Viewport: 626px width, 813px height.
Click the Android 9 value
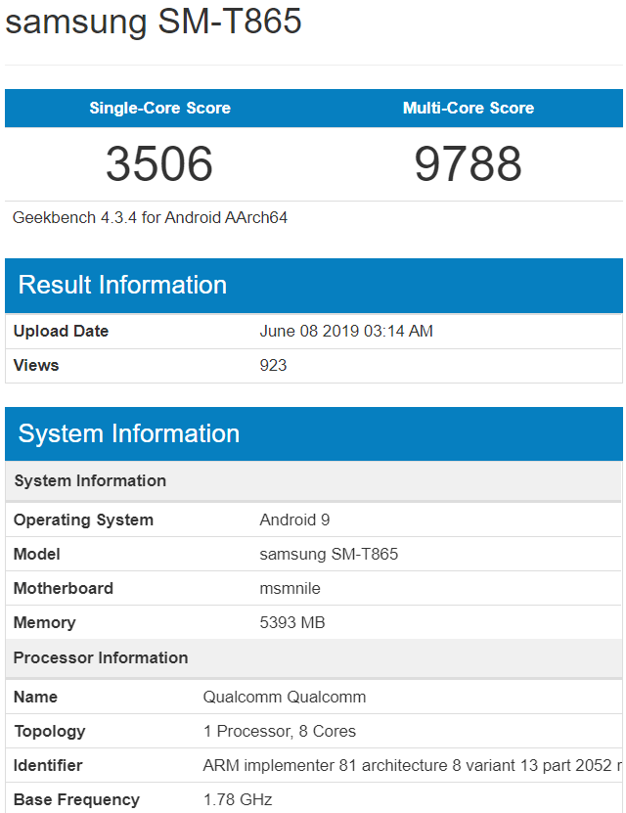tap(294, 520)
